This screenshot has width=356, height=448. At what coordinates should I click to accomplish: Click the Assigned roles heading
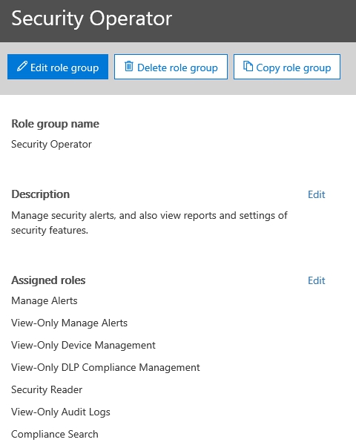click(48, 280)
